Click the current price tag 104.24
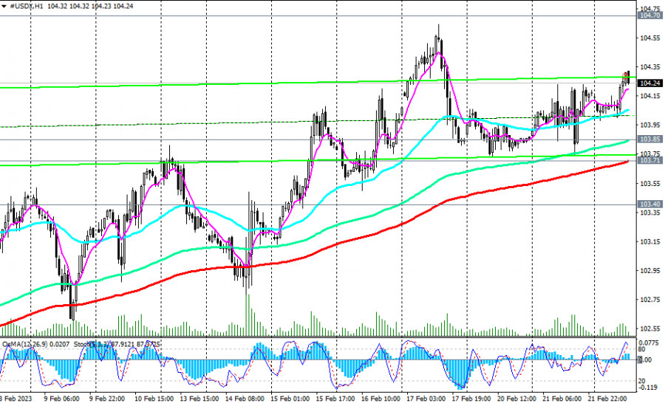 pos(649,83)
